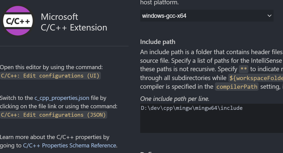Open the c_cpp_properties.json file link
283x153 pixels.
point(62,98)
